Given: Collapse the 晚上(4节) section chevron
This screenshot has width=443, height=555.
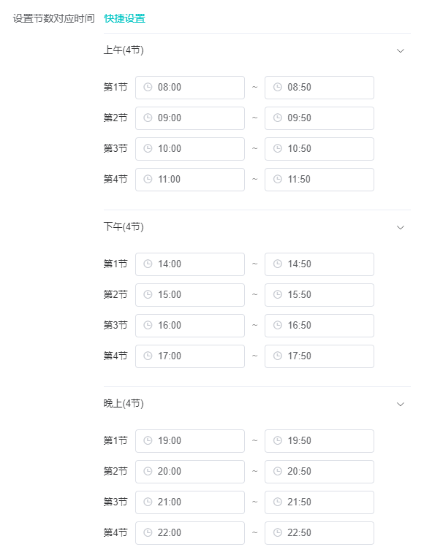Looking at the screenshot, I should click(401, 404).
